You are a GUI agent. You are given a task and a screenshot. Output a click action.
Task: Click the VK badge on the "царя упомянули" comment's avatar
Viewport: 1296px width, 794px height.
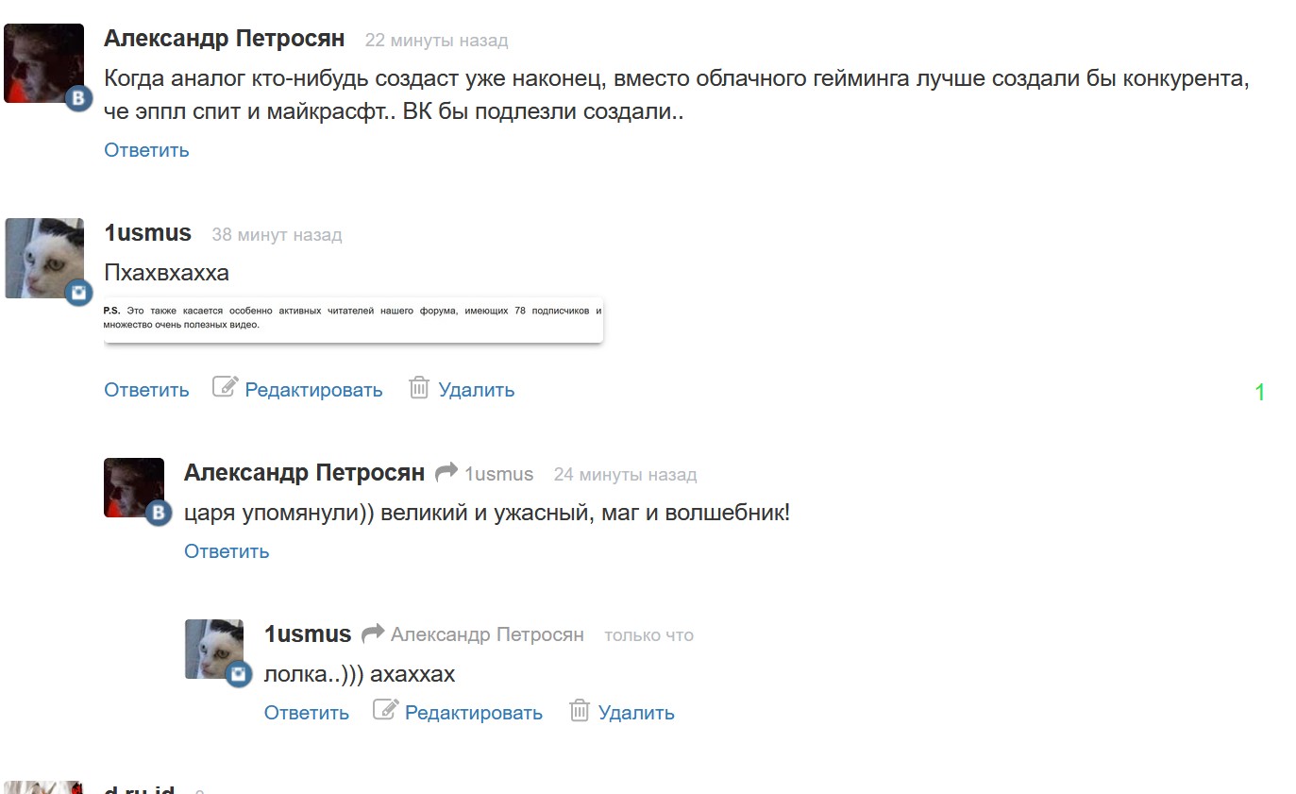[x=159, y=513]
